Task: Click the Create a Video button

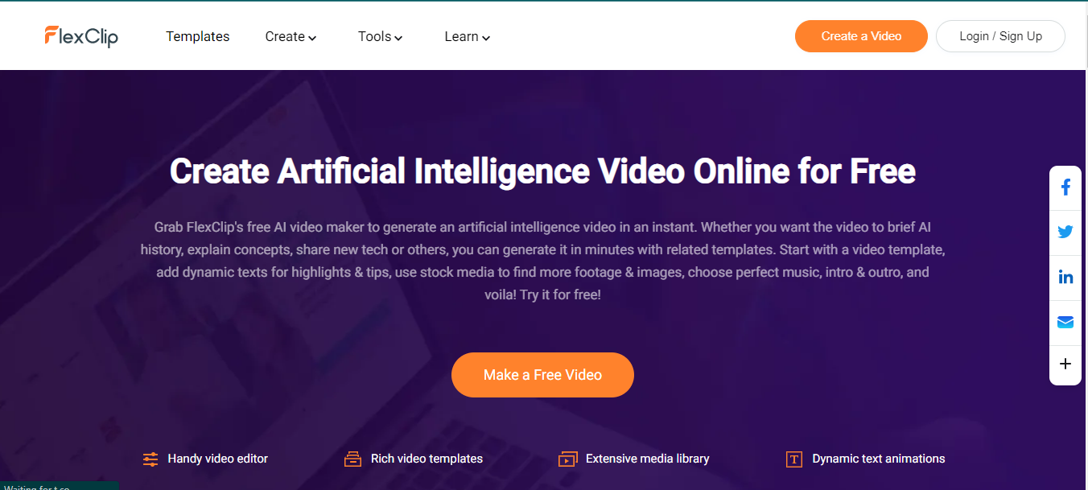Action: click(861, 36)
